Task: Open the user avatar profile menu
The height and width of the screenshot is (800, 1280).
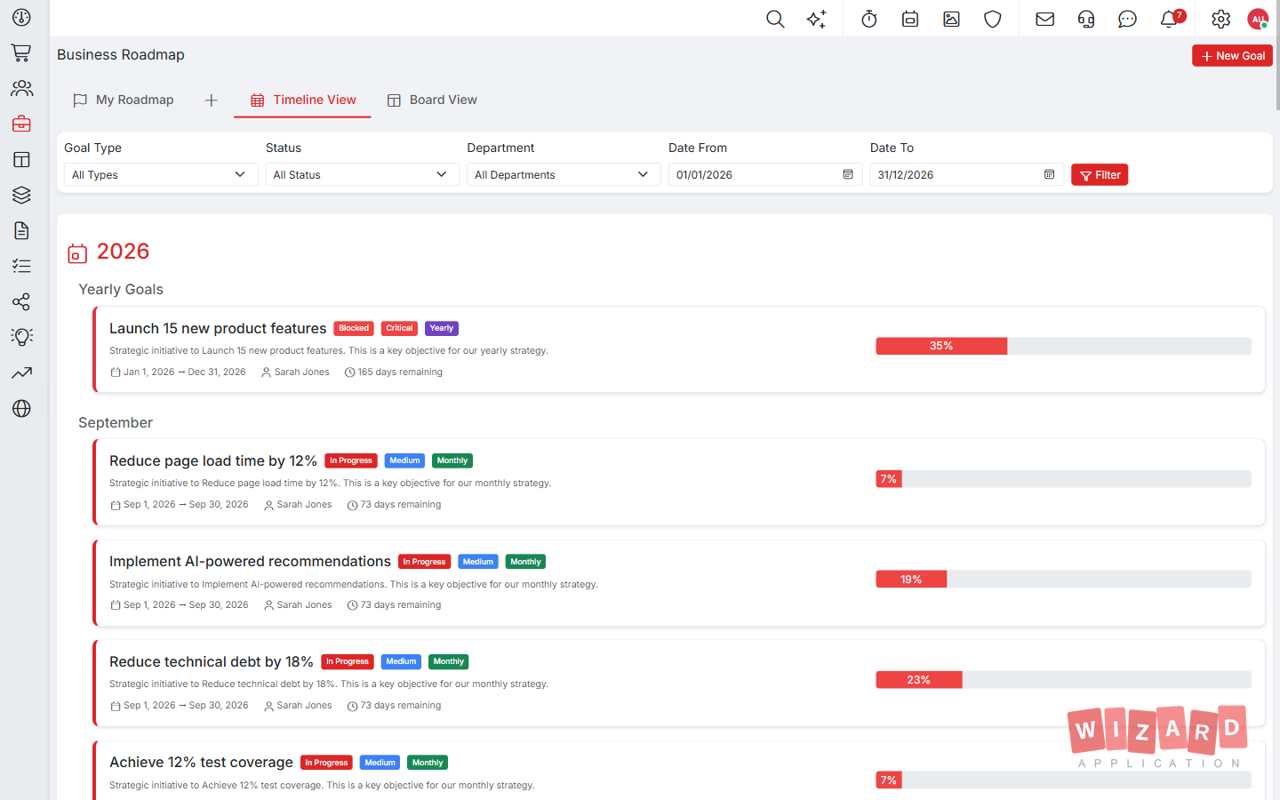Action: (x=1258, y=19)
